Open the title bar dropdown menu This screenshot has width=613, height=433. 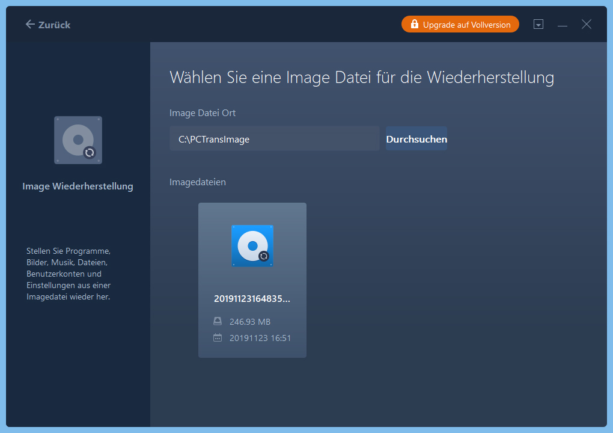coord(538,25)
